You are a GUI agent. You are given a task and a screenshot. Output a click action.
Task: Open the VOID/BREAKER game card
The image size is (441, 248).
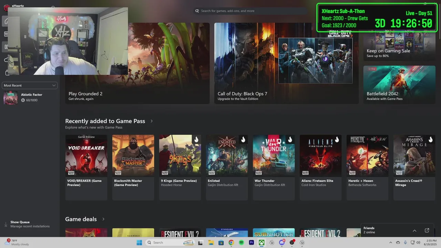[x=86, y=167]
